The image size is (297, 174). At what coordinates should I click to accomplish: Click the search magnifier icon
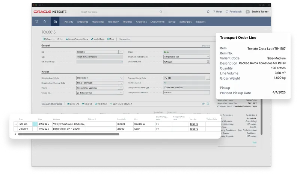(x=161, y=12)
